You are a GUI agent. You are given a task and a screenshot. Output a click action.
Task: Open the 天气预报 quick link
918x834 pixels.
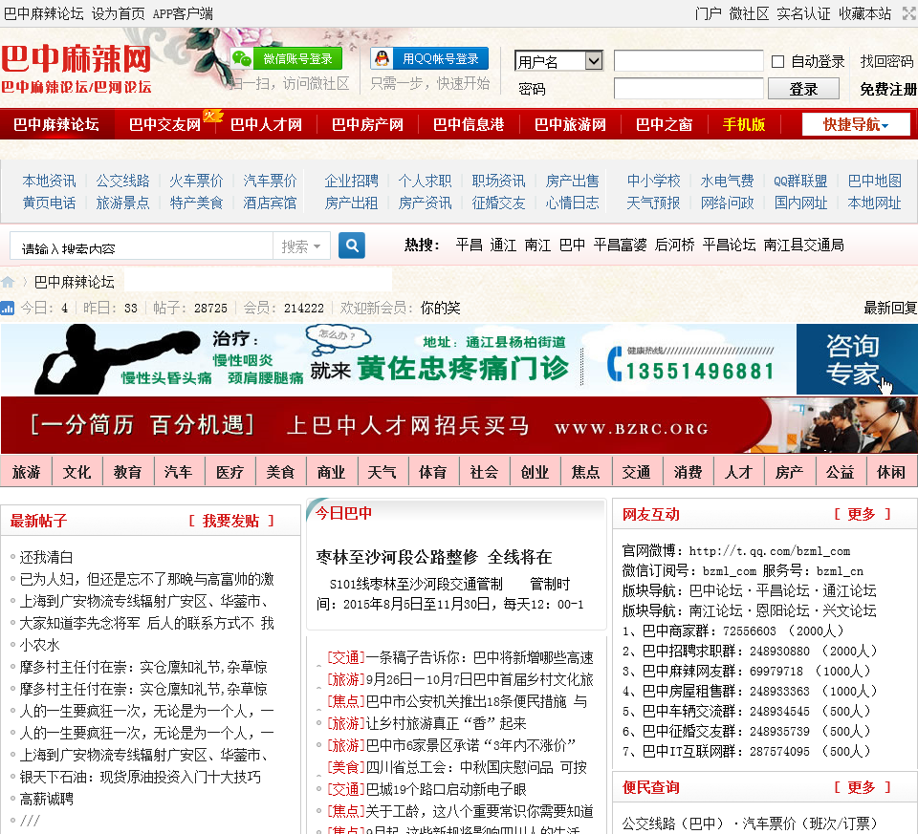coord(653,203)
